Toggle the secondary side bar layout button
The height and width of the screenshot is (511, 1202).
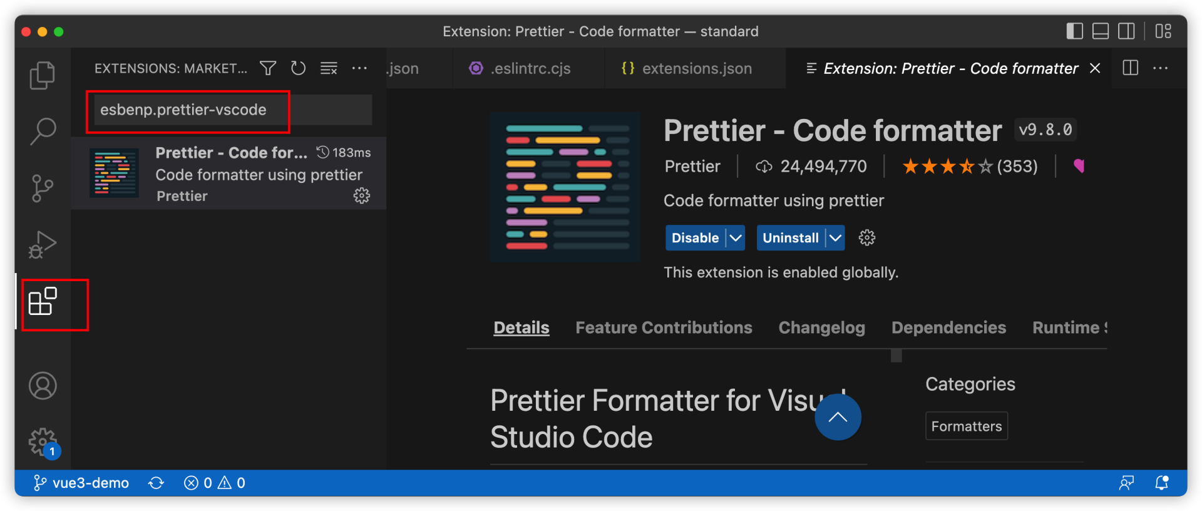click(1126, 31)
